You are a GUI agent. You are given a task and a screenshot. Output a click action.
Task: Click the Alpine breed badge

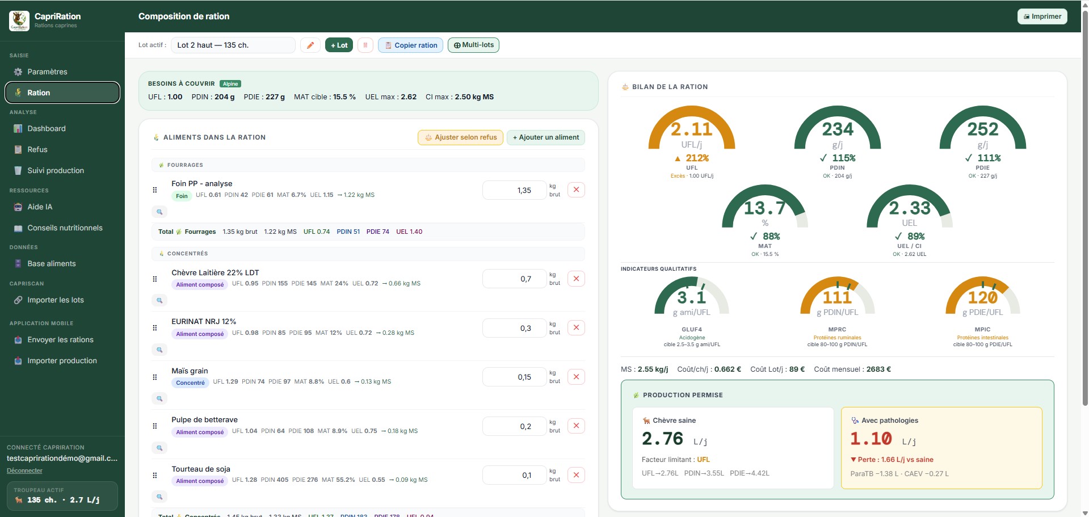tap(230, 83)
